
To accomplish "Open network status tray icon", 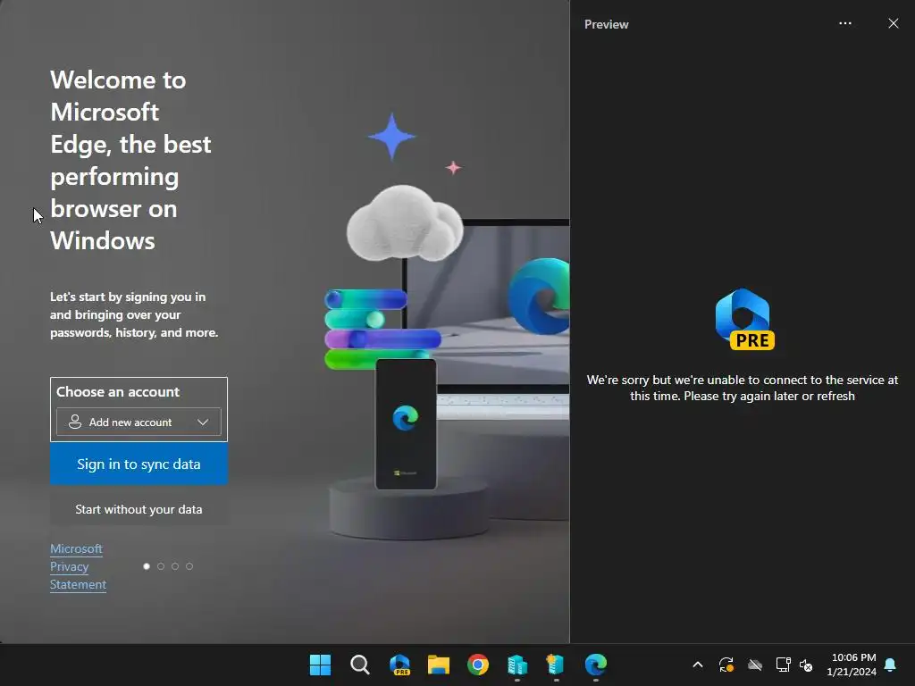I will coord(783,665).
